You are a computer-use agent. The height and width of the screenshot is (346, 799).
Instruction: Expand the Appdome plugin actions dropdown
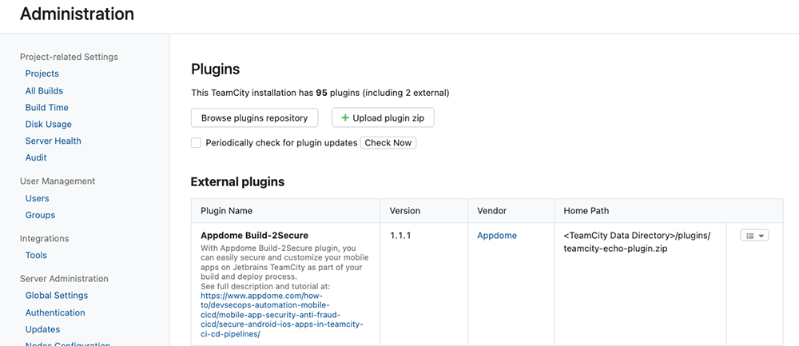[x=754, y=236]
